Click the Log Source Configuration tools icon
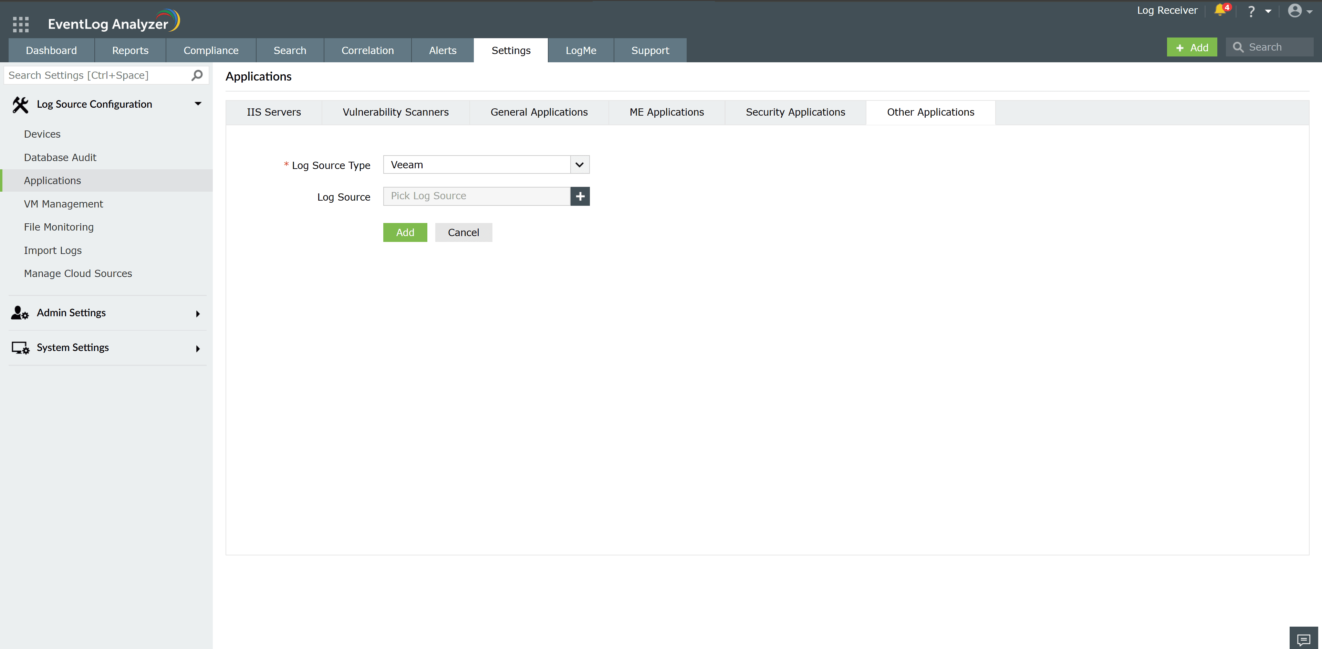The height and width of the screenshot is (649, 1322). [x=21, y=105]
